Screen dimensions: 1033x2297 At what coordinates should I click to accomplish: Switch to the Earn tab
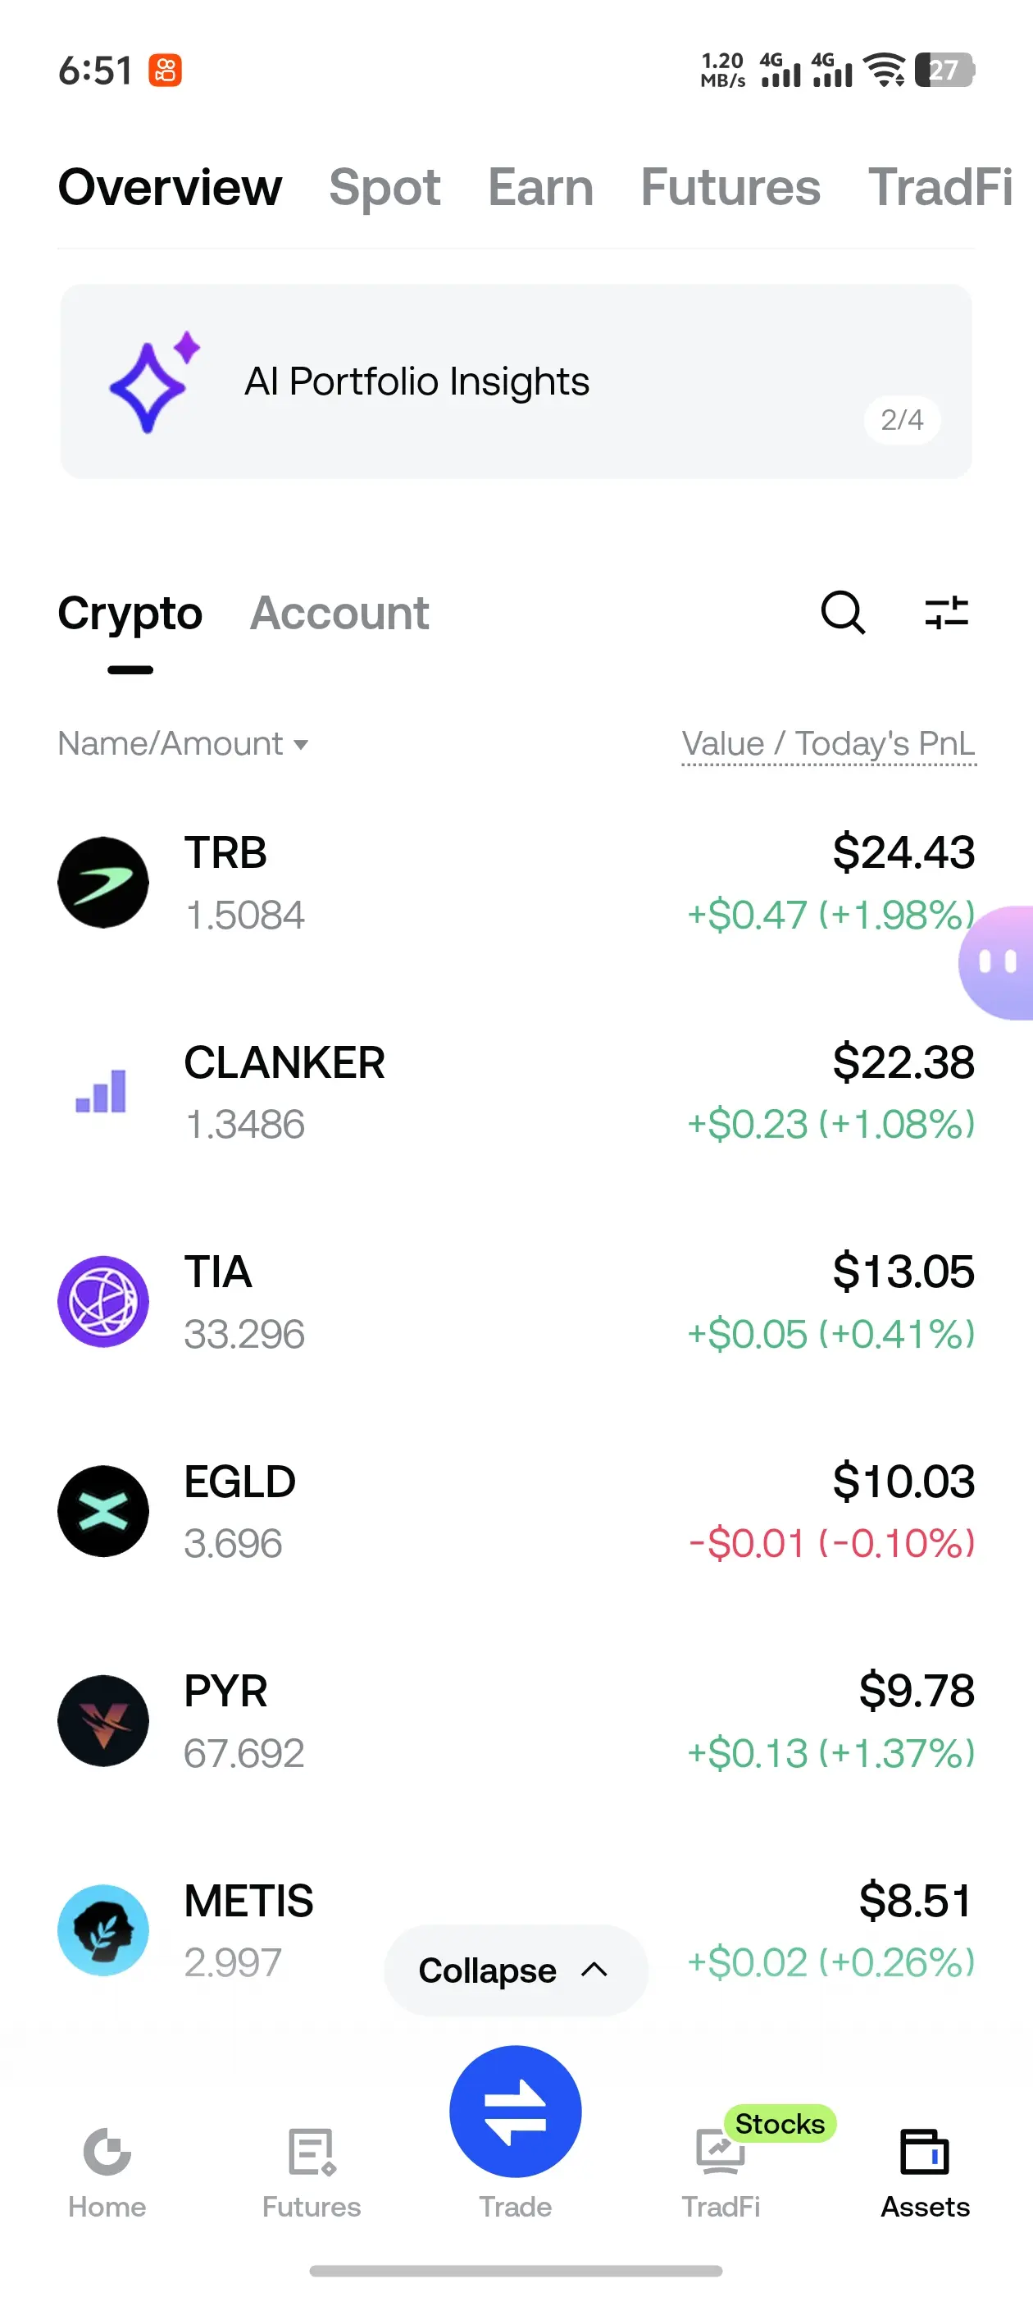[x=540, y=187]
